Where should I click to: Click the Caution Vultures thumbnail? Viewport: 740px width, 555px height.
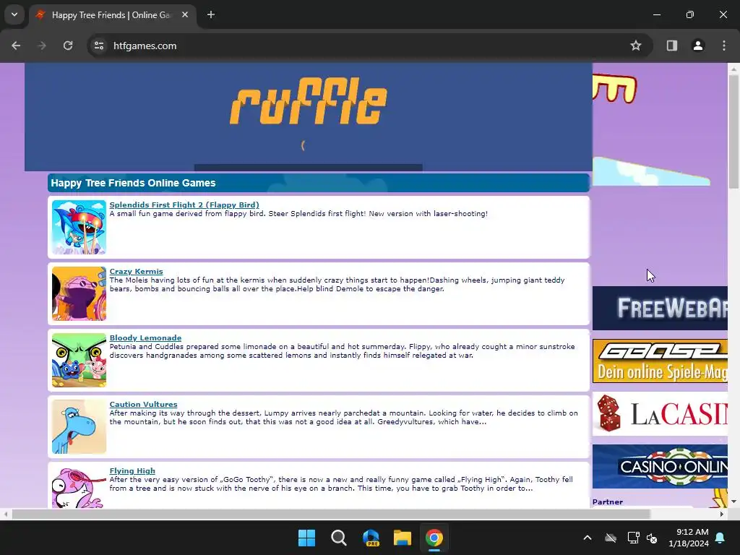coord(79,427)
